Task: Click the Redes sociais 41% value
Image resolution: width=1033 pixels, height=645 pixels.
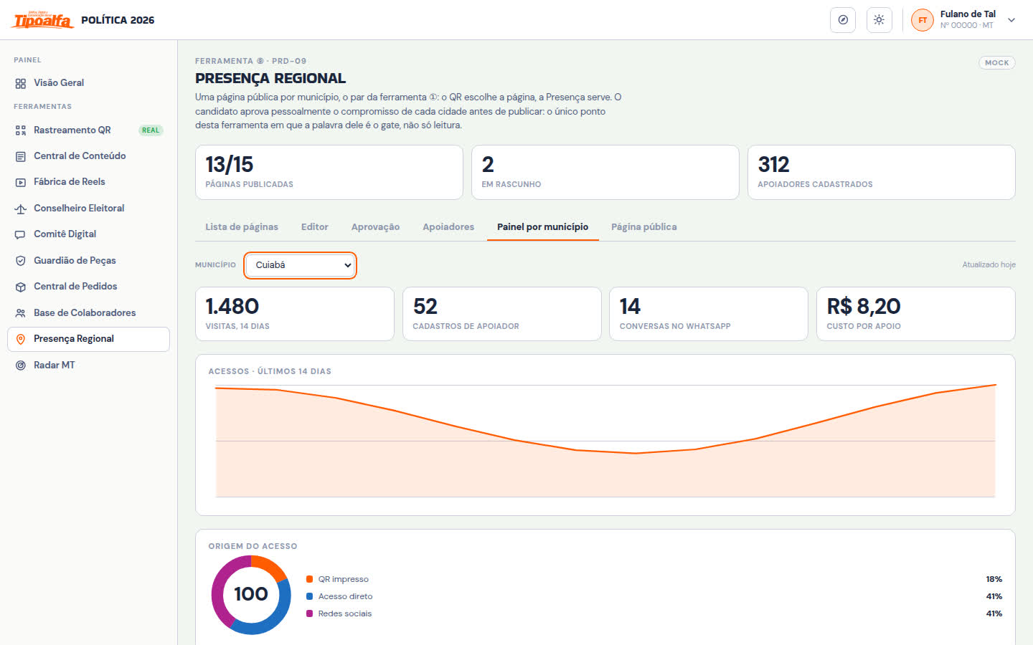Action: pos(994,613)
